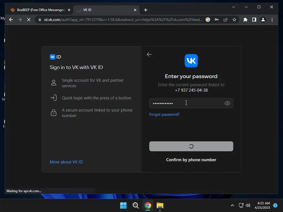Open notification badge in the tray
283x212 pixels.
275,205
